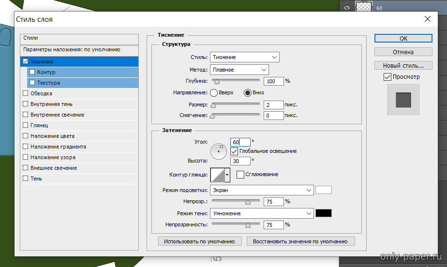Select Наложение градиента style entry
This screenshot has height=267, width=447.
(58, 147)
